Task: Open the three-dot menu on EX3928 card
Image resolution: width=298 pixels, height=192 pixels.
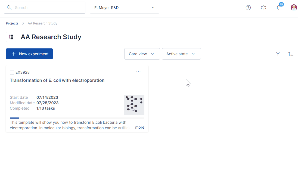Action: 138,71
